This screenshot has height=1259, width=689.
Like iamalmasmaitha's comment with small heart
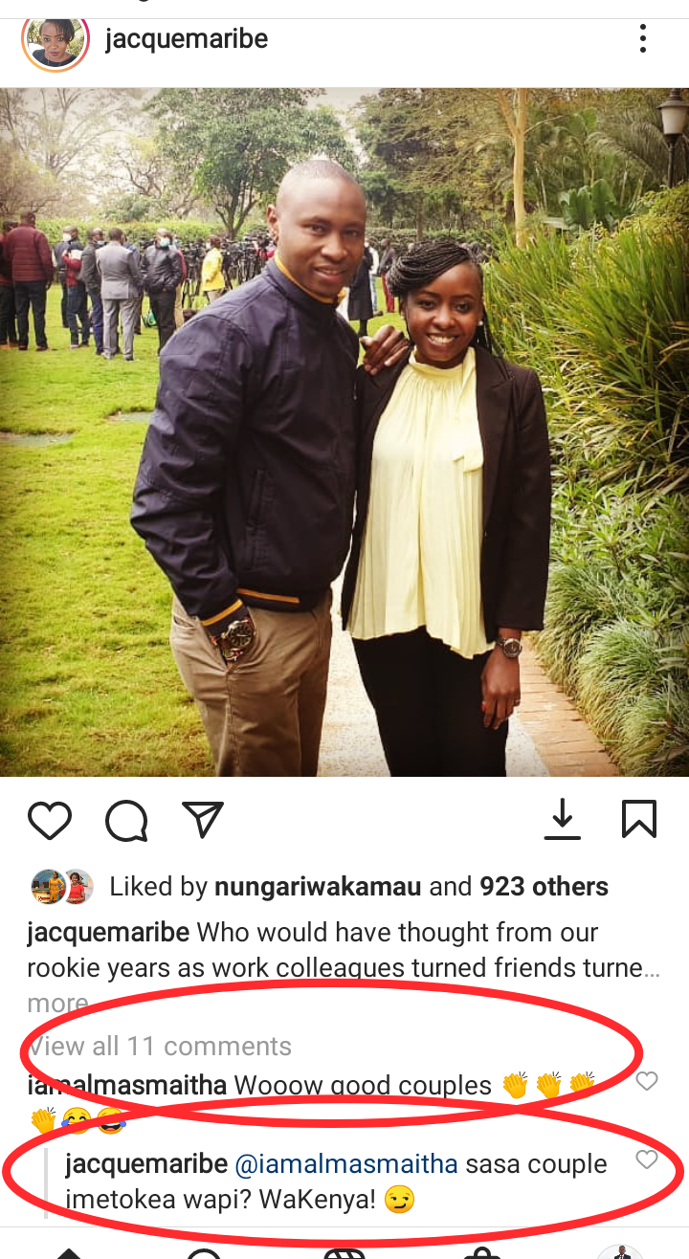pos(647,1081)
